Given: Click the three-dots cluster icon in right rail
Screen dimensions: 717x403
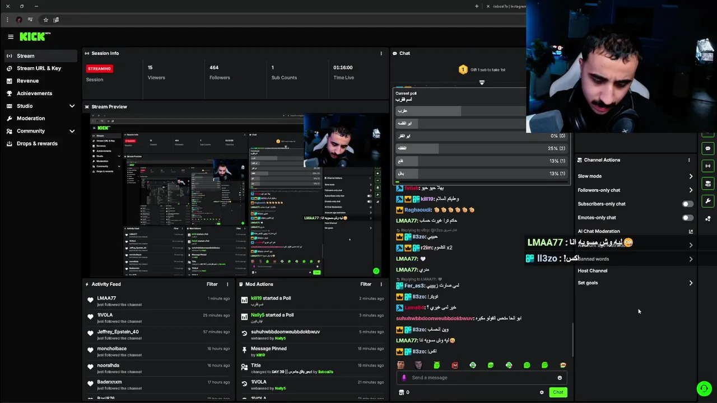Looking at the screenshot, I should 708,219.
